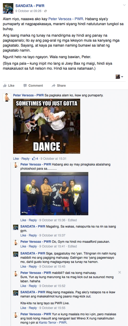Click the SANDATA - PWR page avatar at top

(x=8, y=8)
